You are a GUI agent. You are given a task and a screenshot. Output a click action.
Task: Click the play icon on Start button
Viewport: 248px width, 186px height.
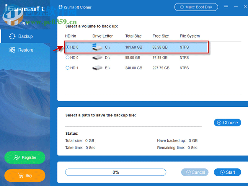pyautogui.click(x=222, y=172)
